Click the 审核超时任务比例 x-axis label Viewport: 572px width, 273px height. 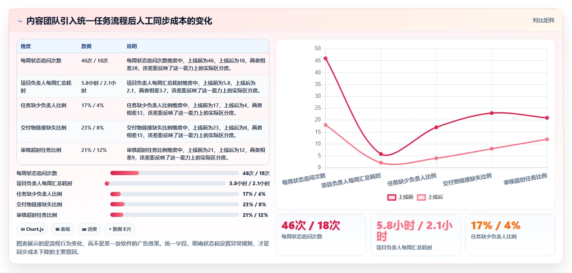[x=525, y=179]
